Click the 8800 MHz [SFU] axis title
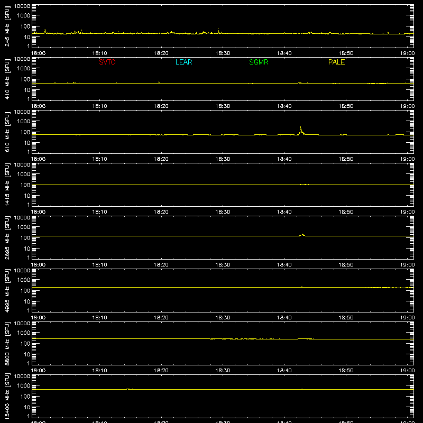This screenshot has width=423, height=423. pyautogui.click(x=7, y=343)
